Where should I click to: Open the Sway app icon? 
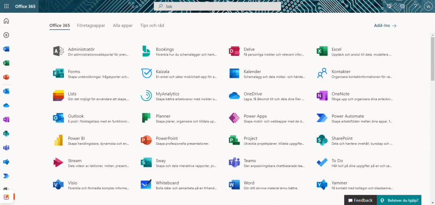(x=146, y=163)
